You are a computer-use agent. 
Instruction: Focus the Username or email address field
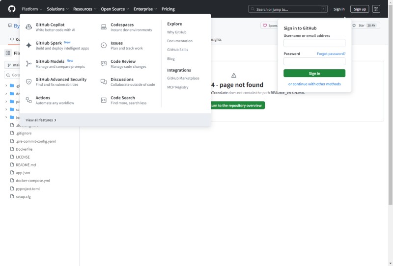314,43
